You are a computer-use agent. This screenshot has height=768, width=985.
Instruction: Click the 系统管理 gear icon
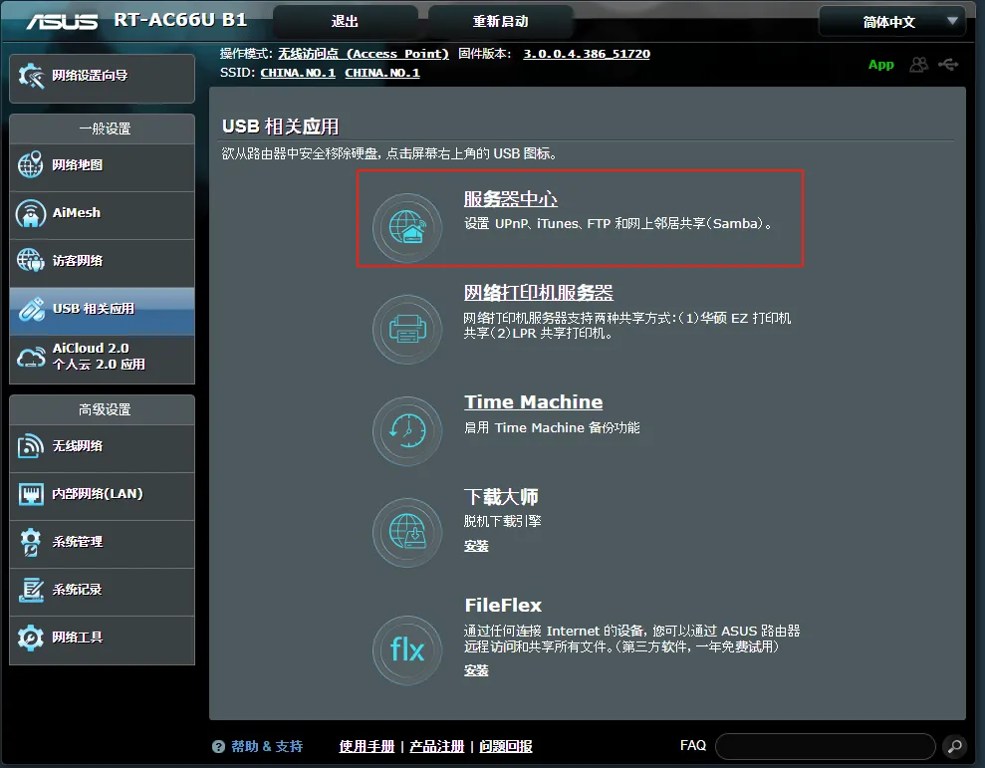pyautogui.click(x=30, y=542)
